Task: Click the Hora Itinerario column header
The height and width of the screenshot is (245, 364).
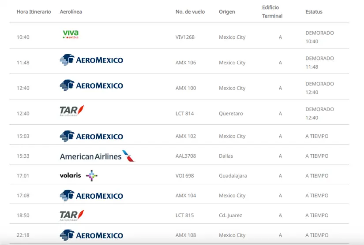Action: click(x=34, y=12)
